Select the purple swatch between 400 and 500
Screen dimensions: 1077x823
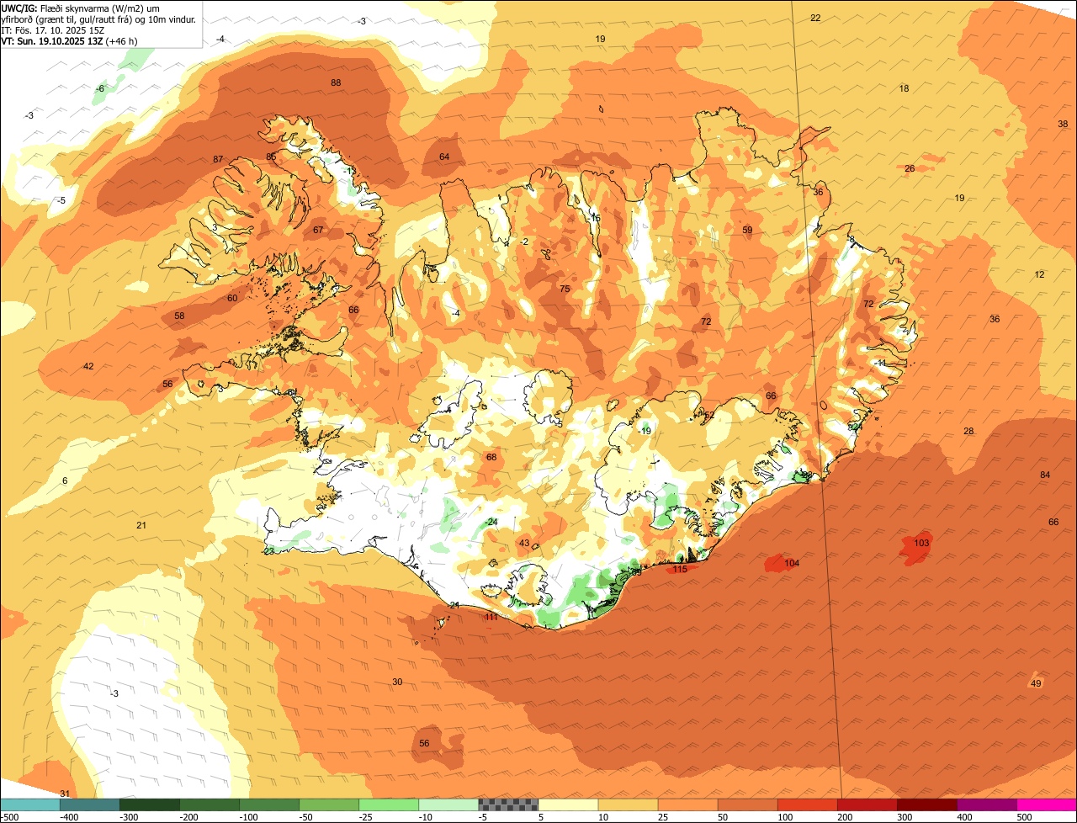(x=987, y=804)
